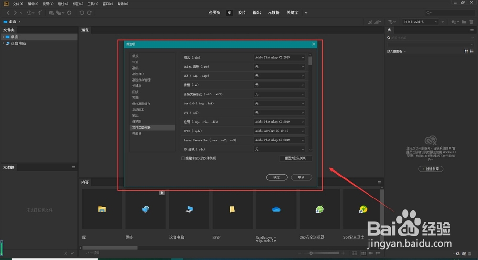Click the 创建新库 button
This screenshot has height=260, width=478.
(431, 169)
